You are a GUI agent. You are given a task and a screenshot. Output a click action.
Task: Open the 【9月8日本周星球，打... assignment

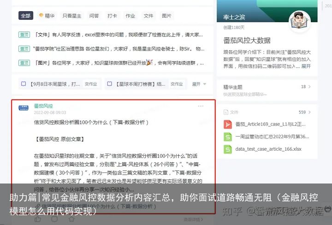tap(54, 84)
